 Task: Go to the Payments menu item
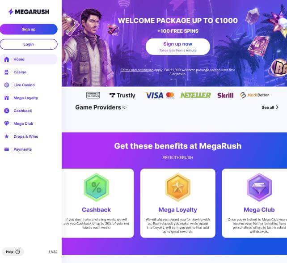click(22, 149)
